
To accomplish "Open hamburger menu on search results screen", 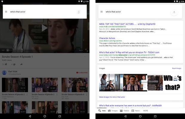I will pos(101,12).
